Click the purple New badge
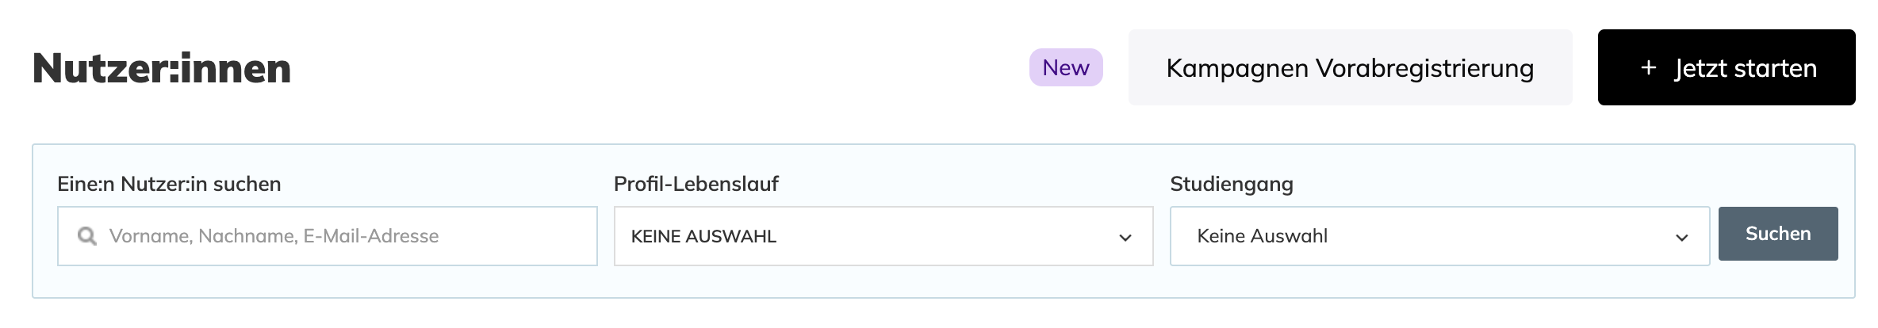 pos(1066,67)
